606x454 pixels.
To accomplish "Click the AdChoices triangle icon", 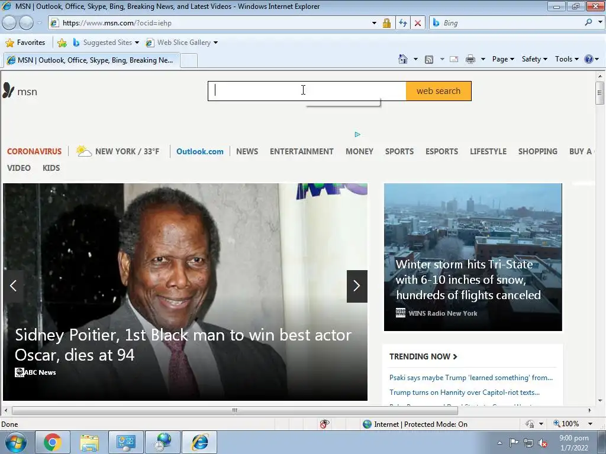I will (357, 134).
